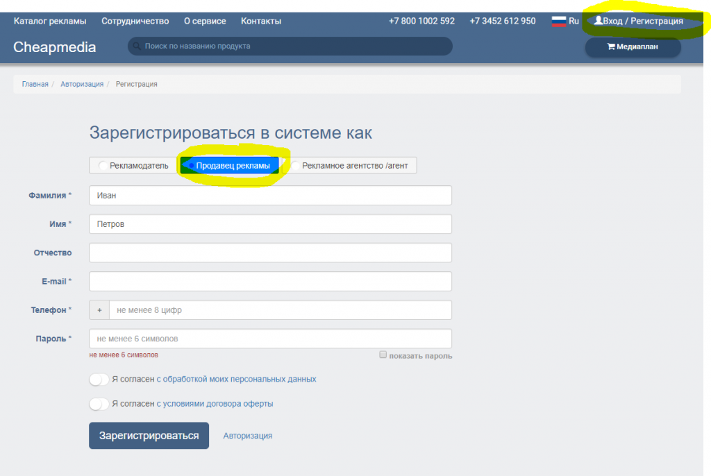This screenshot has height=476, width=711.
Task: Click the Главная breadcrumb link
Action: click(35, 84)
